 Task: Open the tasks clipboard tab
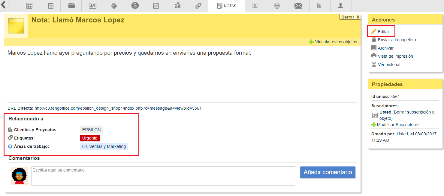tap(50, 6)
